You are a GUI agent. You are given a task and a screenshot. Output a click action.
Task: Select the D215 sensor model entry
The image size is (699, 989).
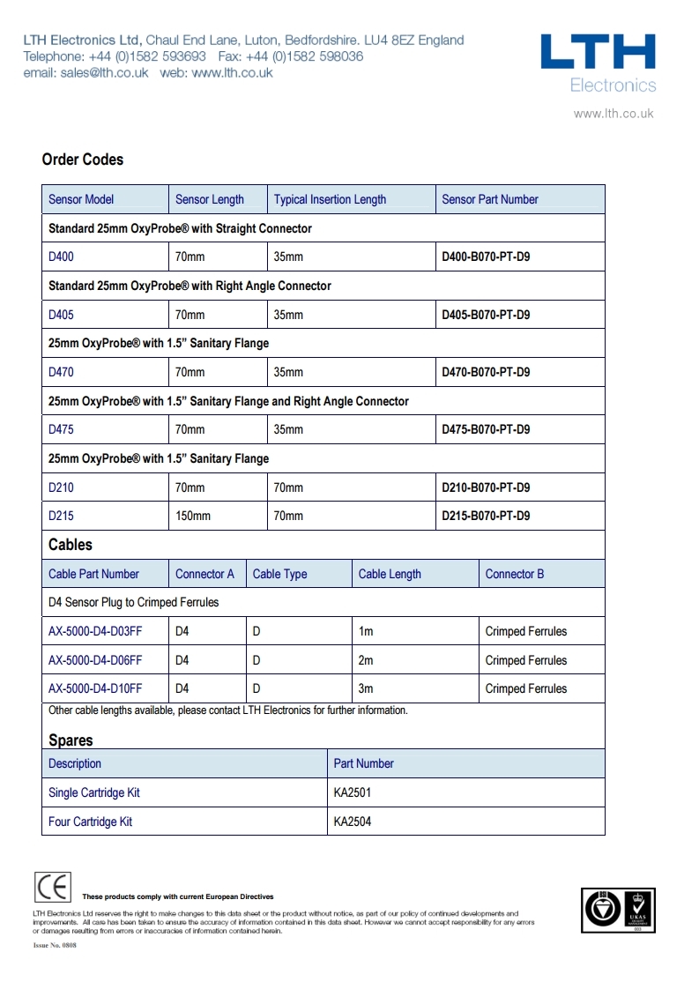pyautogui.click(x=61, y=516)
